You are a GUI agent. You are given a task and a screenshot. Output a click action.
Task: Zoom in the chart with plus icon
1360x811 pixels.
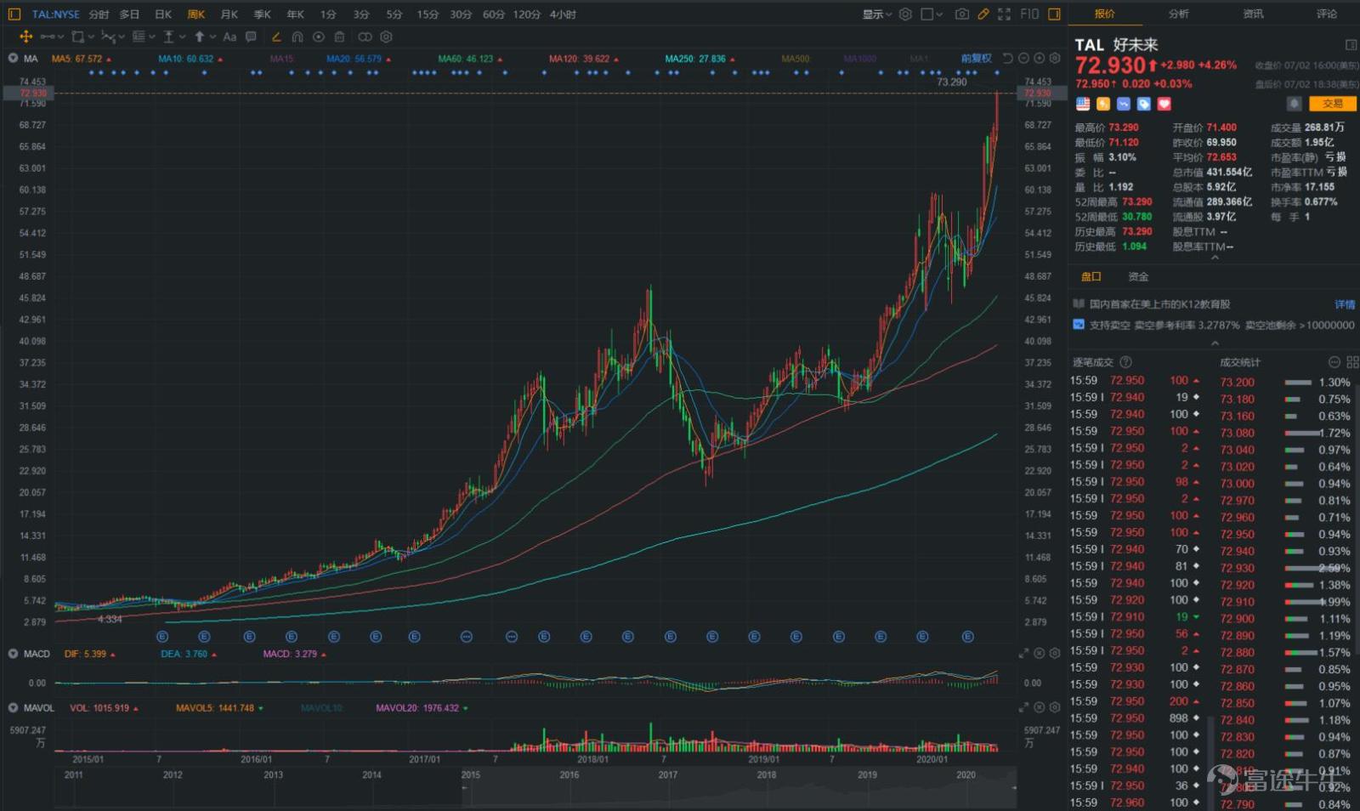click(x=1039, y=59)
